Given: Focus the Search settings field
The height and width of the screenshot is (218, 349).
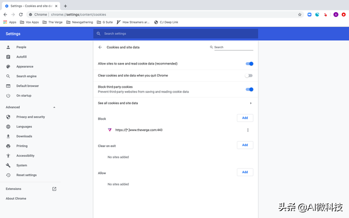Looking at the screenshot, I should 176,34.
